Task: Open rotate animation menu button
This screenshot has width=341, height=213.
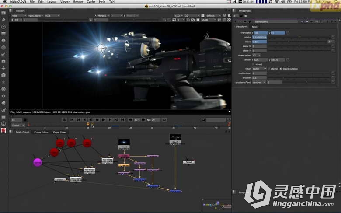Action: (333, 38)
